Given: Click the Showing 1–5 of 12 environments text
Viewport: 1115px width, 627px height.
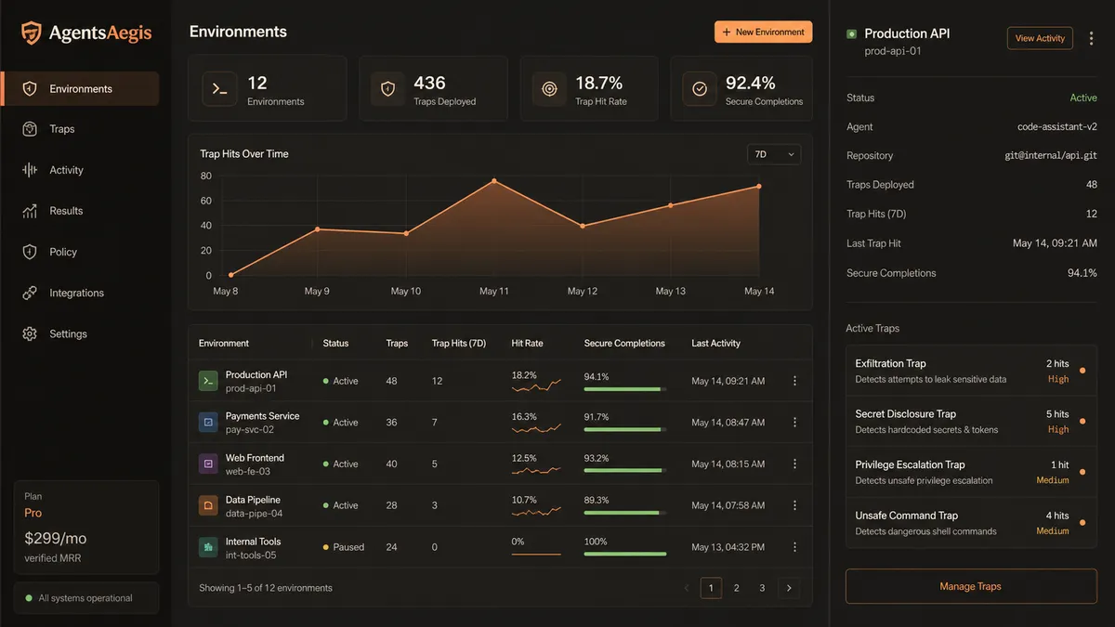Looking at the screenshot, I should (x=266, y=588).
